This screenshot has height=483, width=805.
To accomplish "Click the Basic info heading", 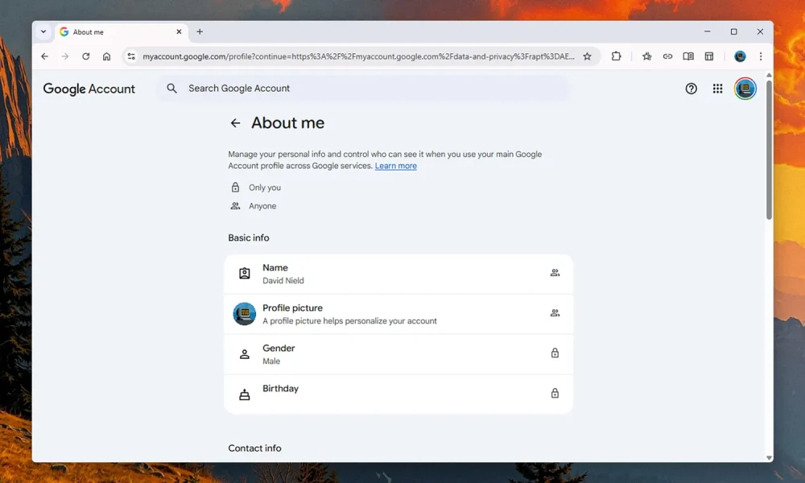I will click(x=249, y=238).
